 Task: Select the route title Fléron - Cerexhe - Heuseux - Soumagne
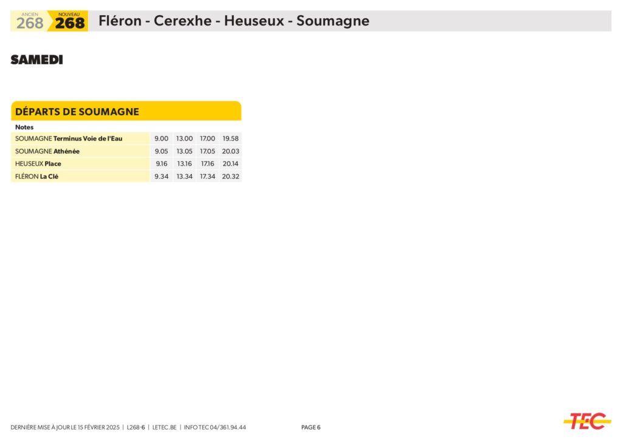coord(234,21)
